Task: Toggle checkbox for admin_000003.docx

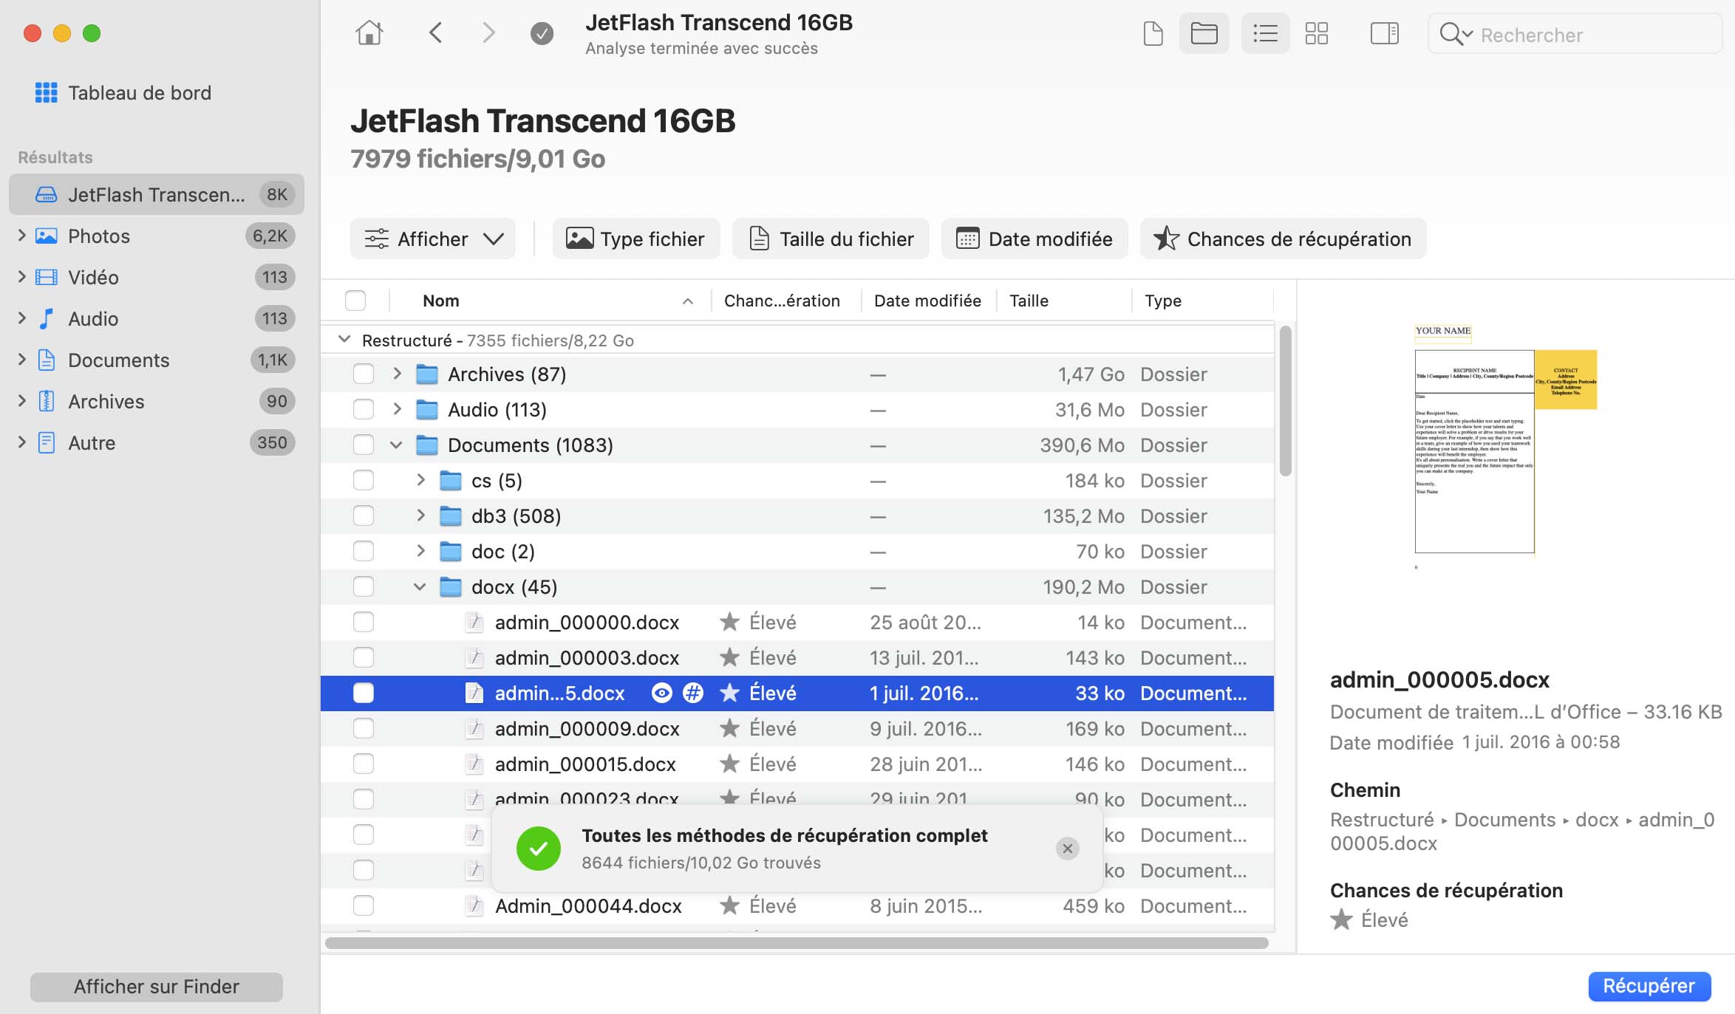Action: 362,657
